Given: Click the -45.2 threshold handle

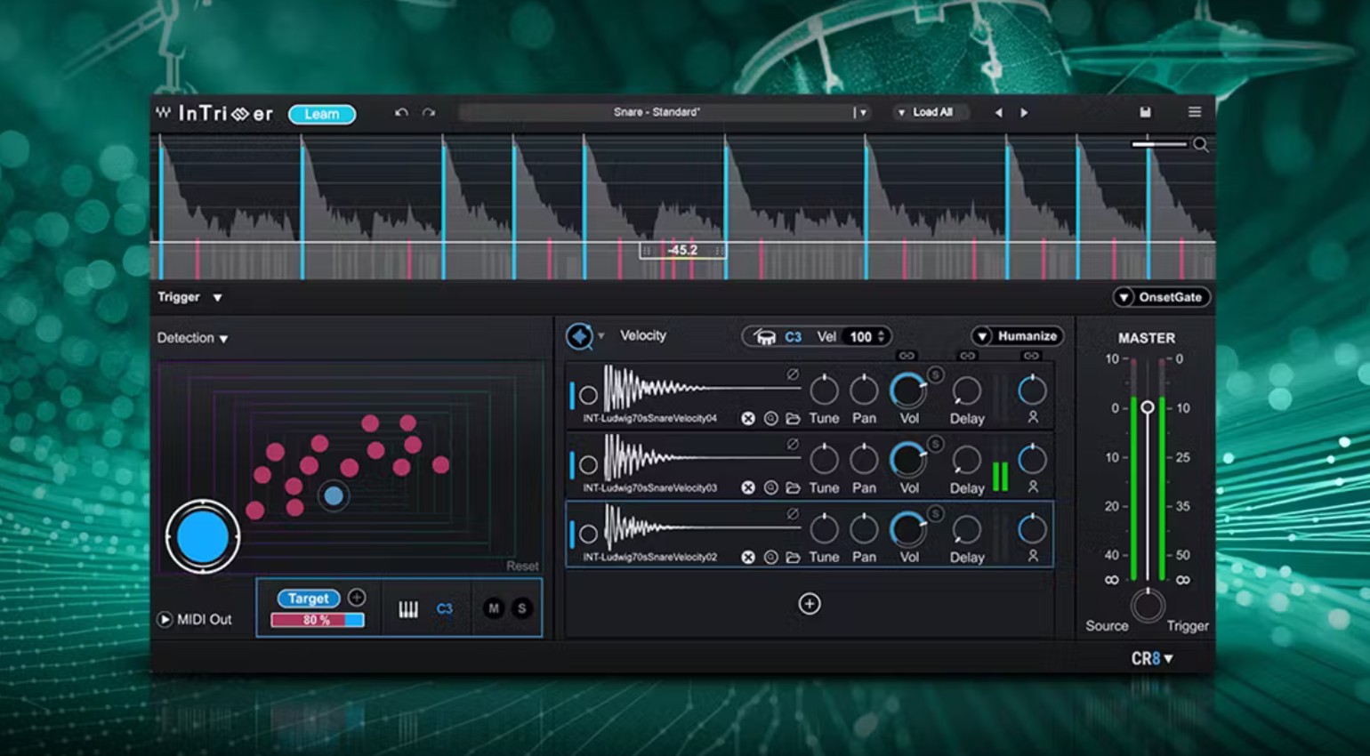Looking at the screenshot, I should click(683, 250).
